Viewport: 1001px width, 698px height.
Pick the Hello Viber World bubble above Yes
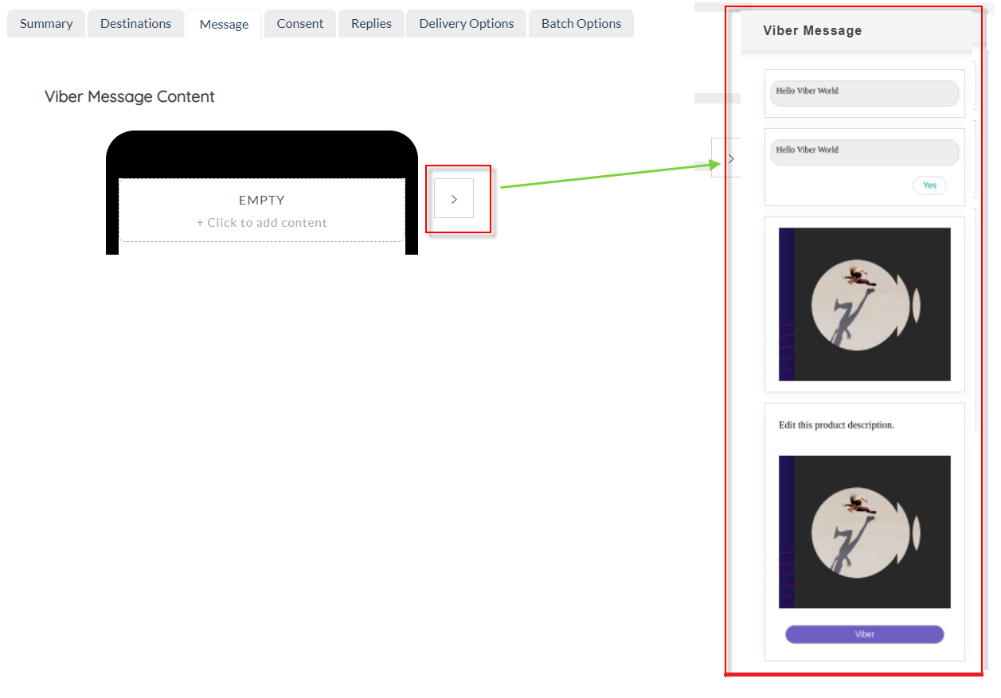click(x=864, y=152)
